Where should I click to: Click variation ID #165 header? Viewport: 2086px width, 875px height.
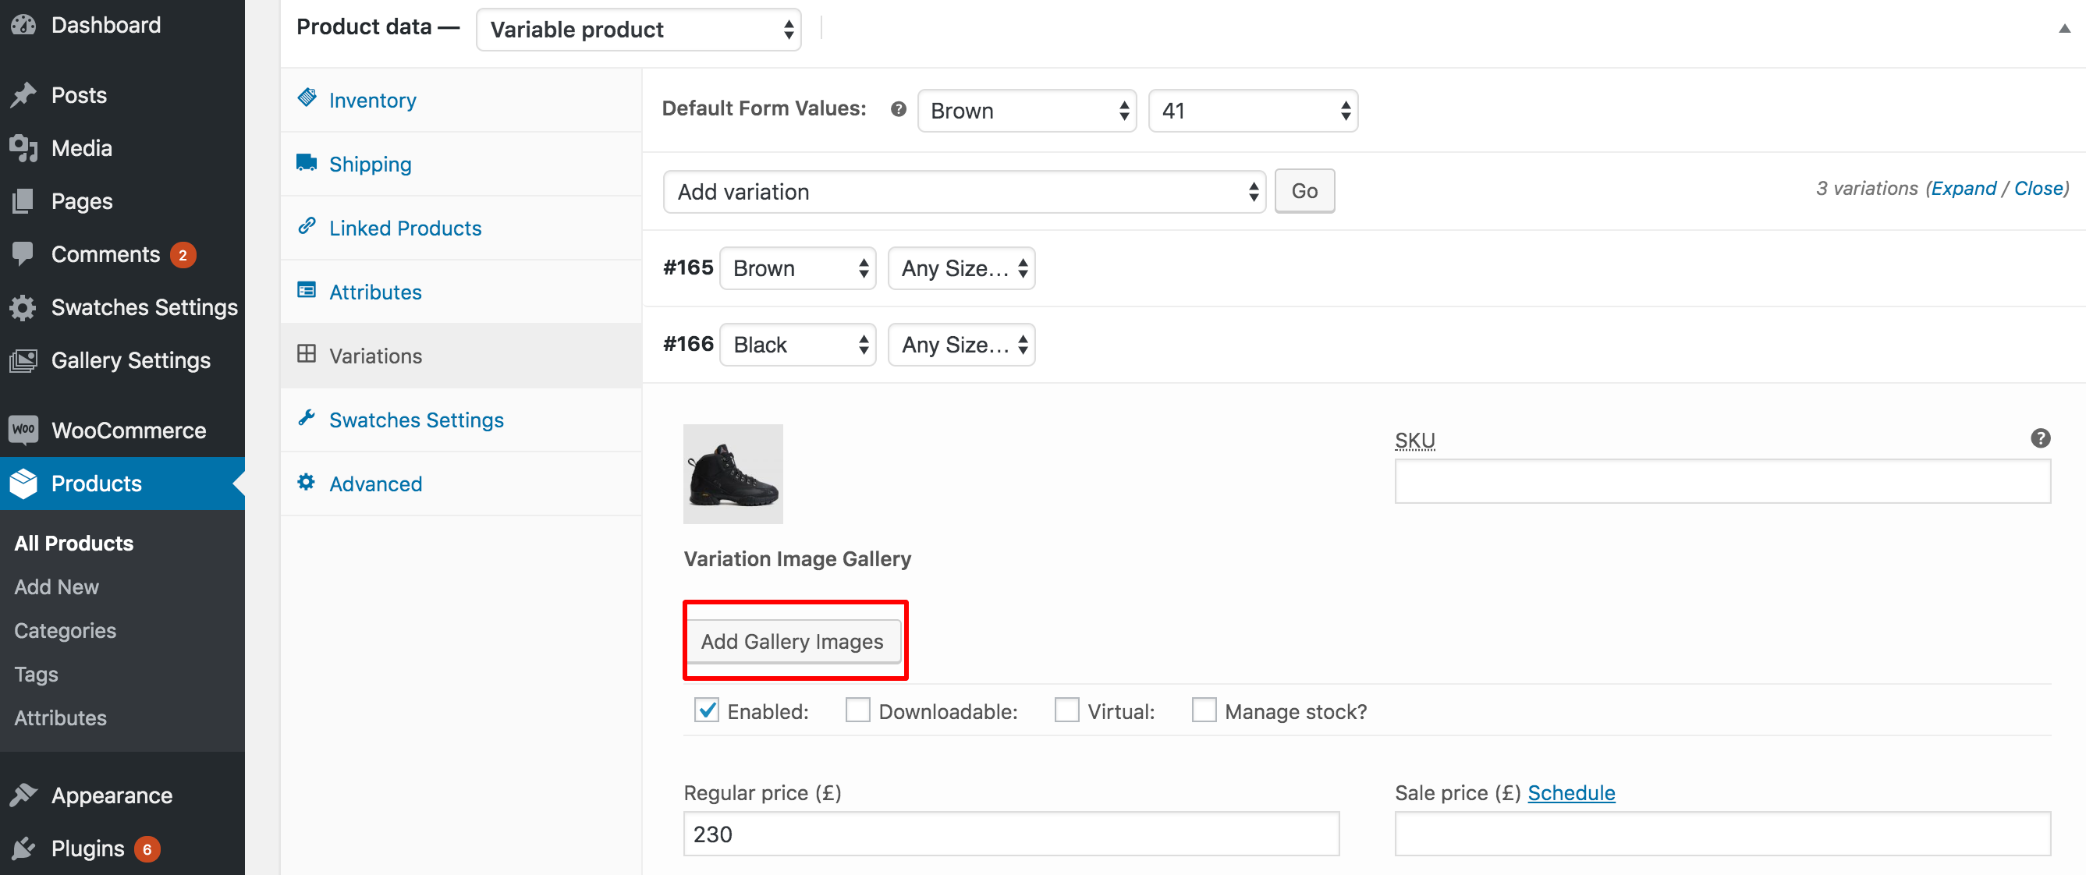688,268
